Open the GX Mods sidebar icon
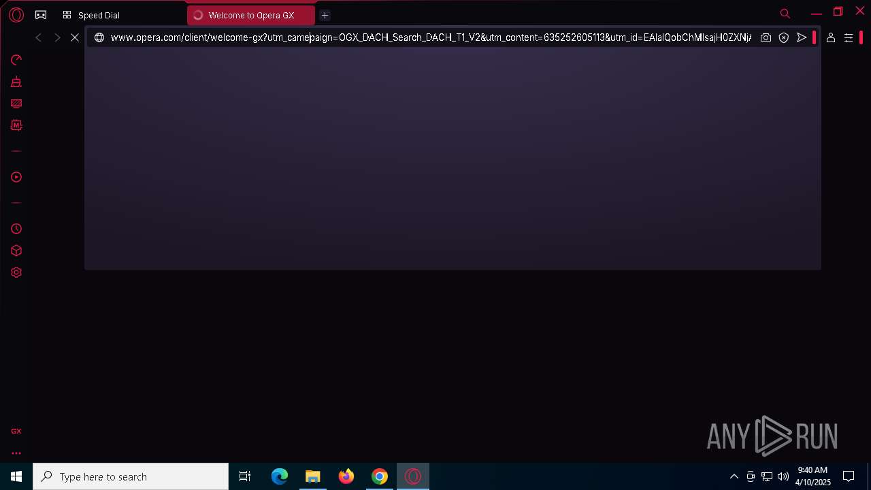871x490 pixels. (16, 125)
